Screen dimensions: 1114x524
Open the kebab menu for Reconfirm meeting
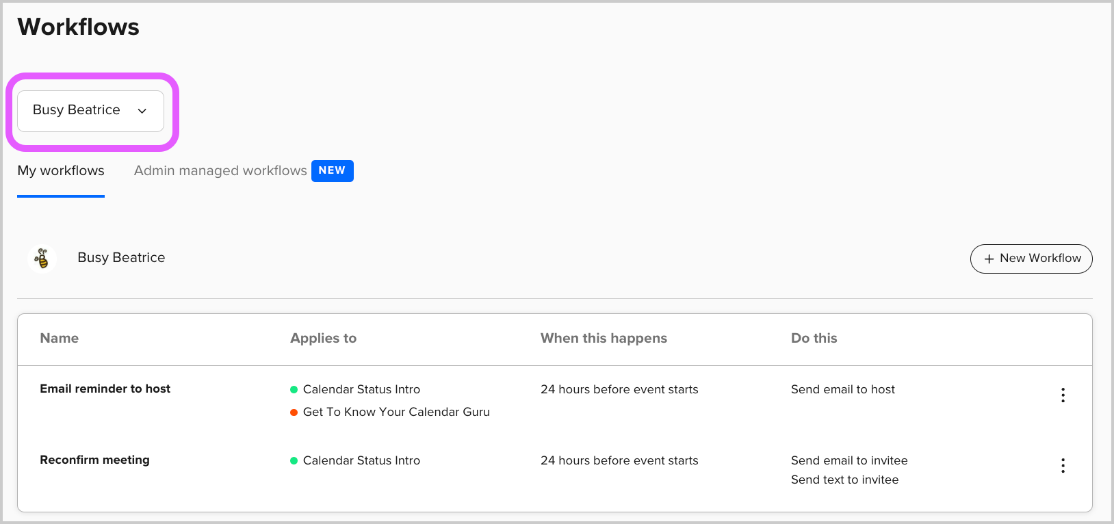coord(1063,465)
